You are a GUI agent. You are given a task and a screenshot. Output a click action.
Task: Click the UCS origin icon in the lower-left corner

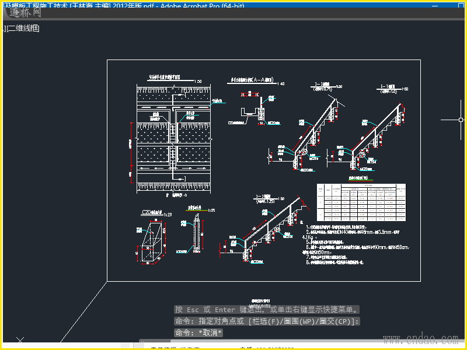point(20,340)
